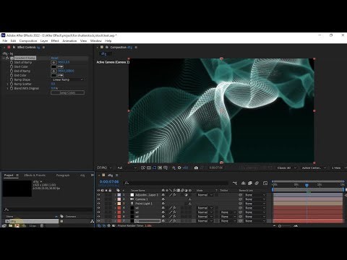Expand Blend With Original property

[8, 88]
